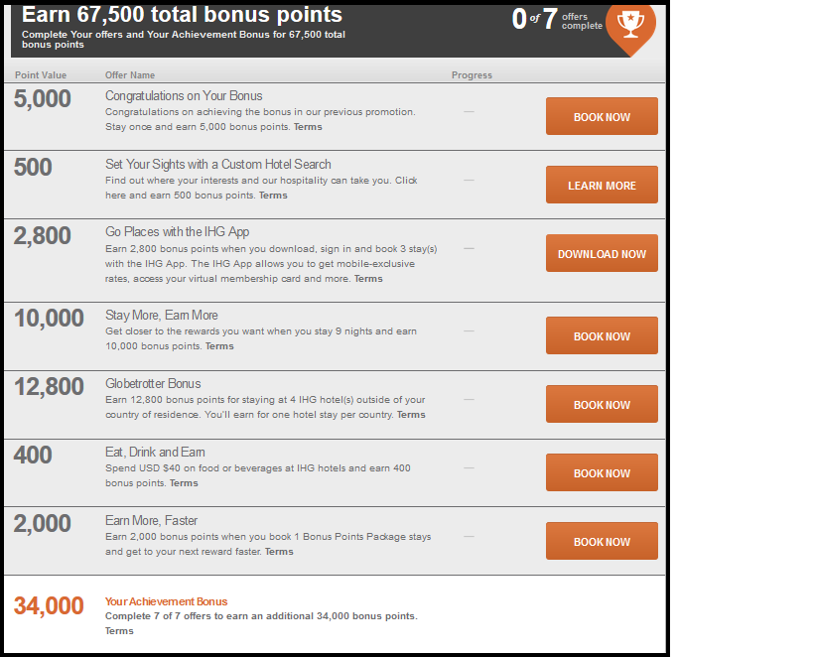The width and height of the screenshot is (813, 657).
Task: Click DOWNLOAD NOW for the IHG App offer
Action: pos(602,253)
